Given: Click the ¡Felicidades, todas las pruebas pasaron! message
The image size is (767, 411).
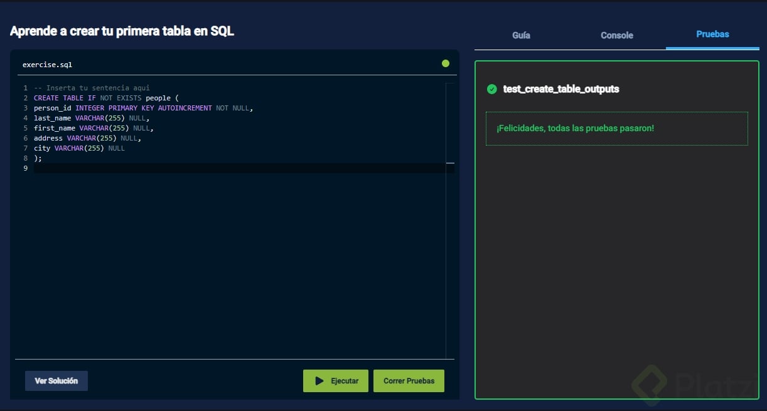Looking at the screenshot, I should (575, 128).
